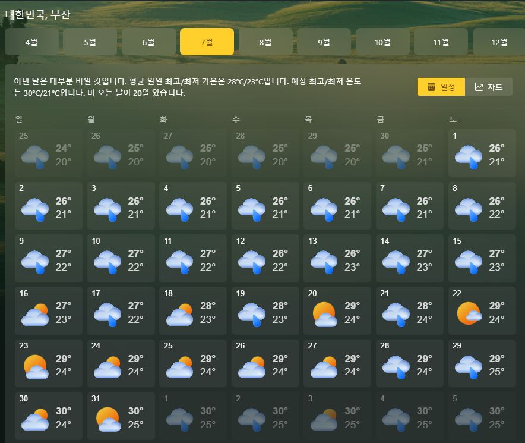Click sunny icon on July 22
Viewport: 525px width, 443px height.
point(469,313)
